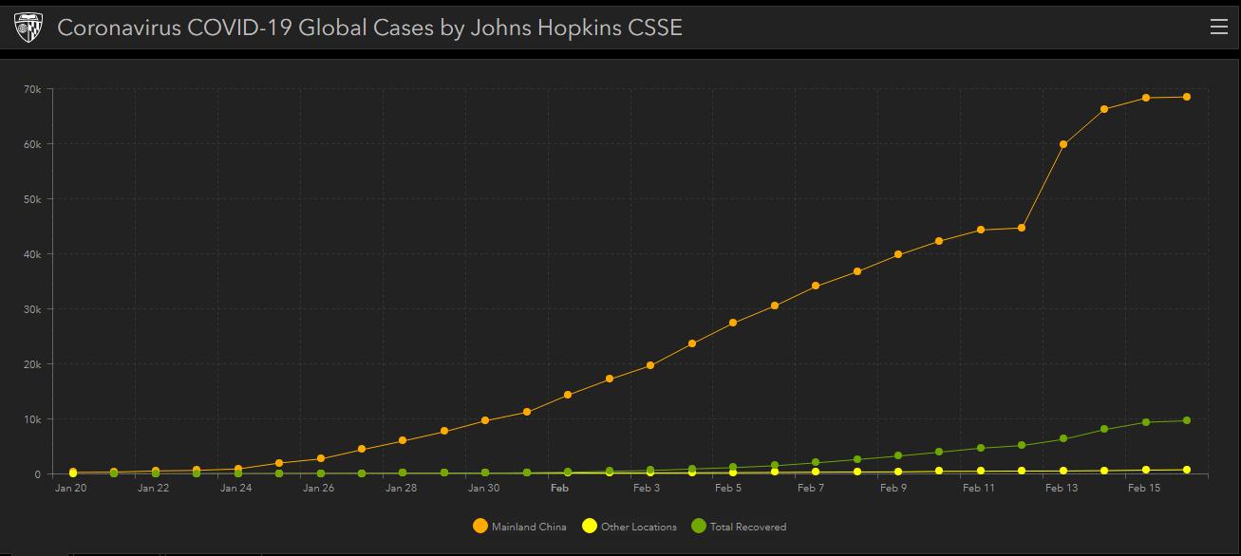Click the 20k label on the y-axis
1241x556 pixels.
(x=32, y=364)
